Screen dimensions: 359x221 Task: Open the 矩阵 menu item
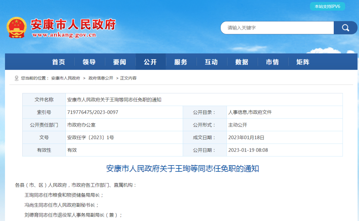(303, 62)
